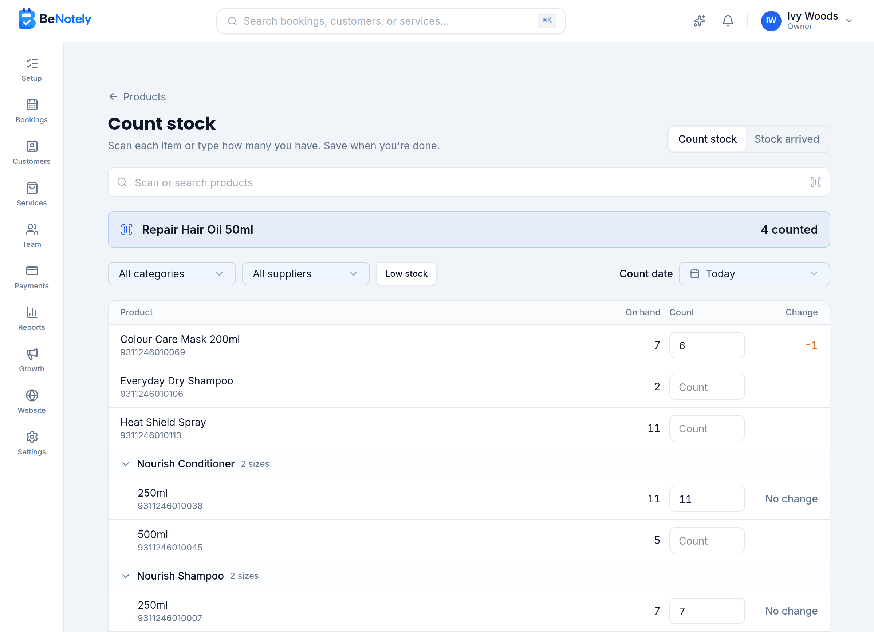Focus the global search bookings field
The height and width of the screenshot is (632, 874).
391,21
